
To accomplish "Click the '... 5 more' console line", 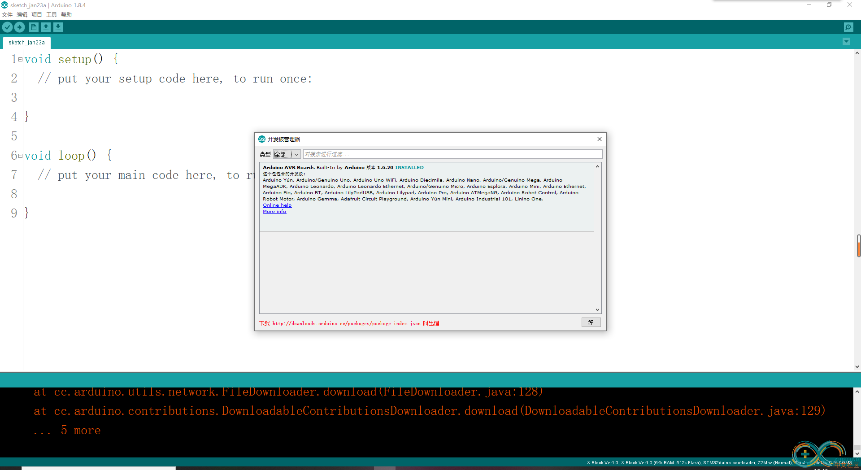I will point(67,431).
